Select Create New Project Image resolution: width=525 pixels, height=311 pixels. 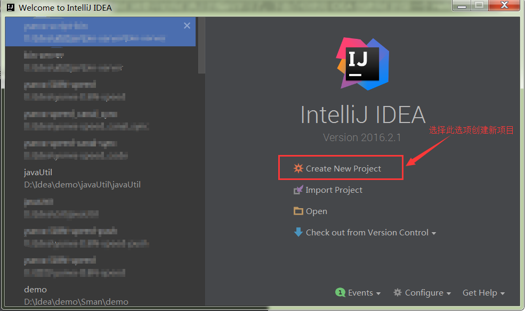[x=343, y=168]
